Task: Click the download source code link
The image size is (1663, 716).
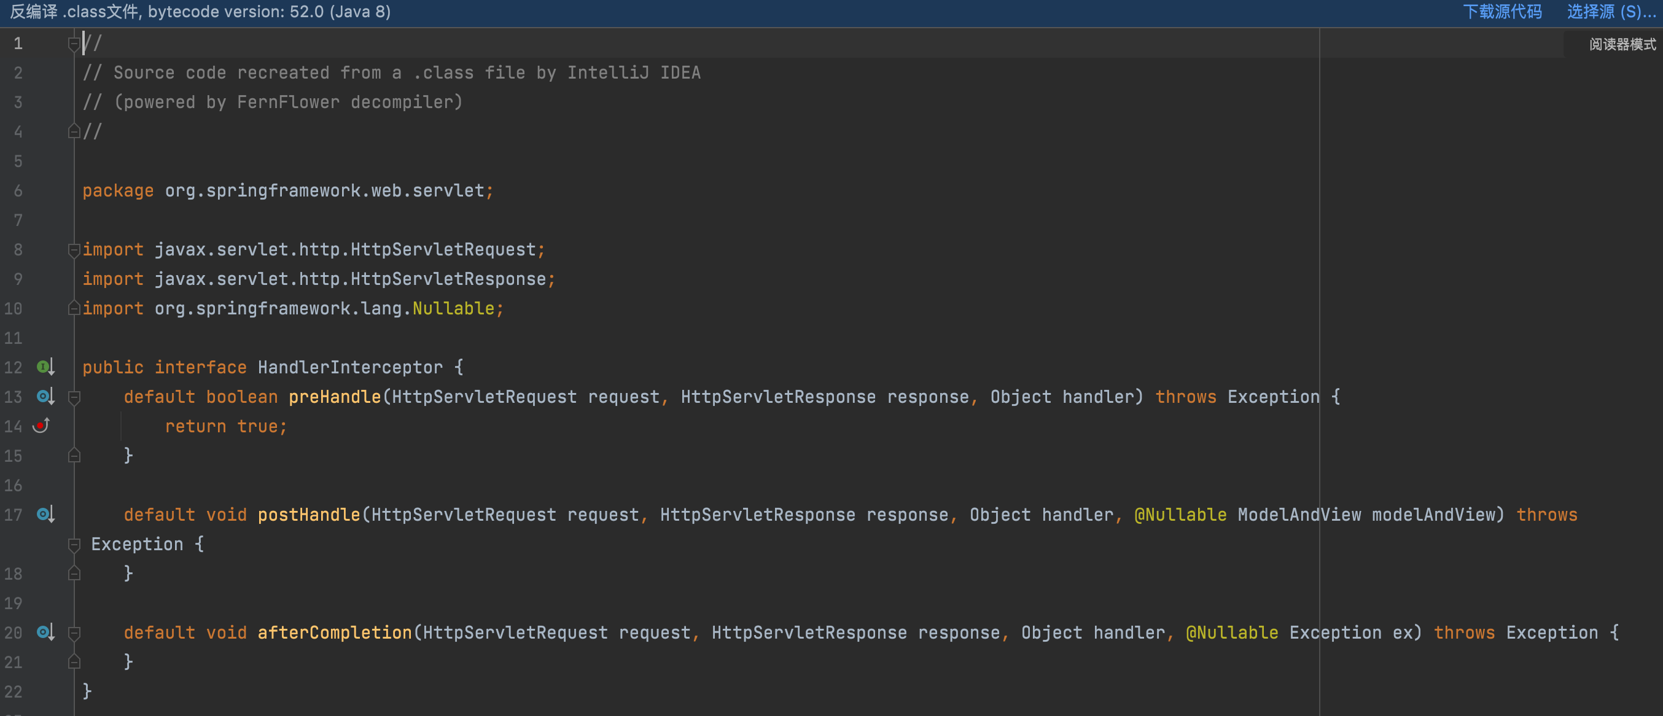Action: 1501,12
